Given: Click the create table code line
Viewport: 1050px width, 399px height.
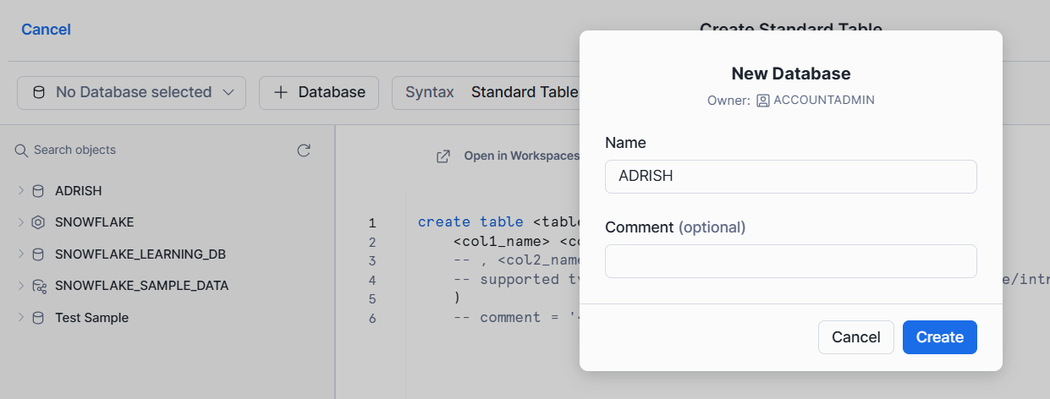Looking at the screenshot, I should [x=498, y=222].
